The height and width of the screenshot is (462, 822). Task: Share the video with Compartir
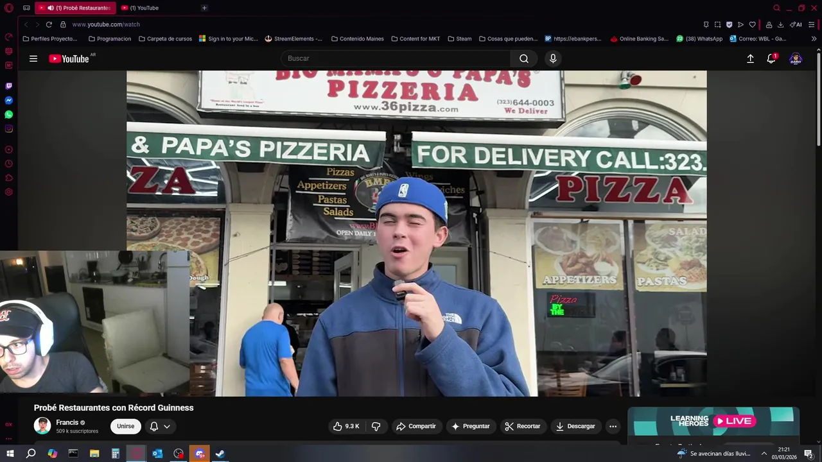point(416,426)
